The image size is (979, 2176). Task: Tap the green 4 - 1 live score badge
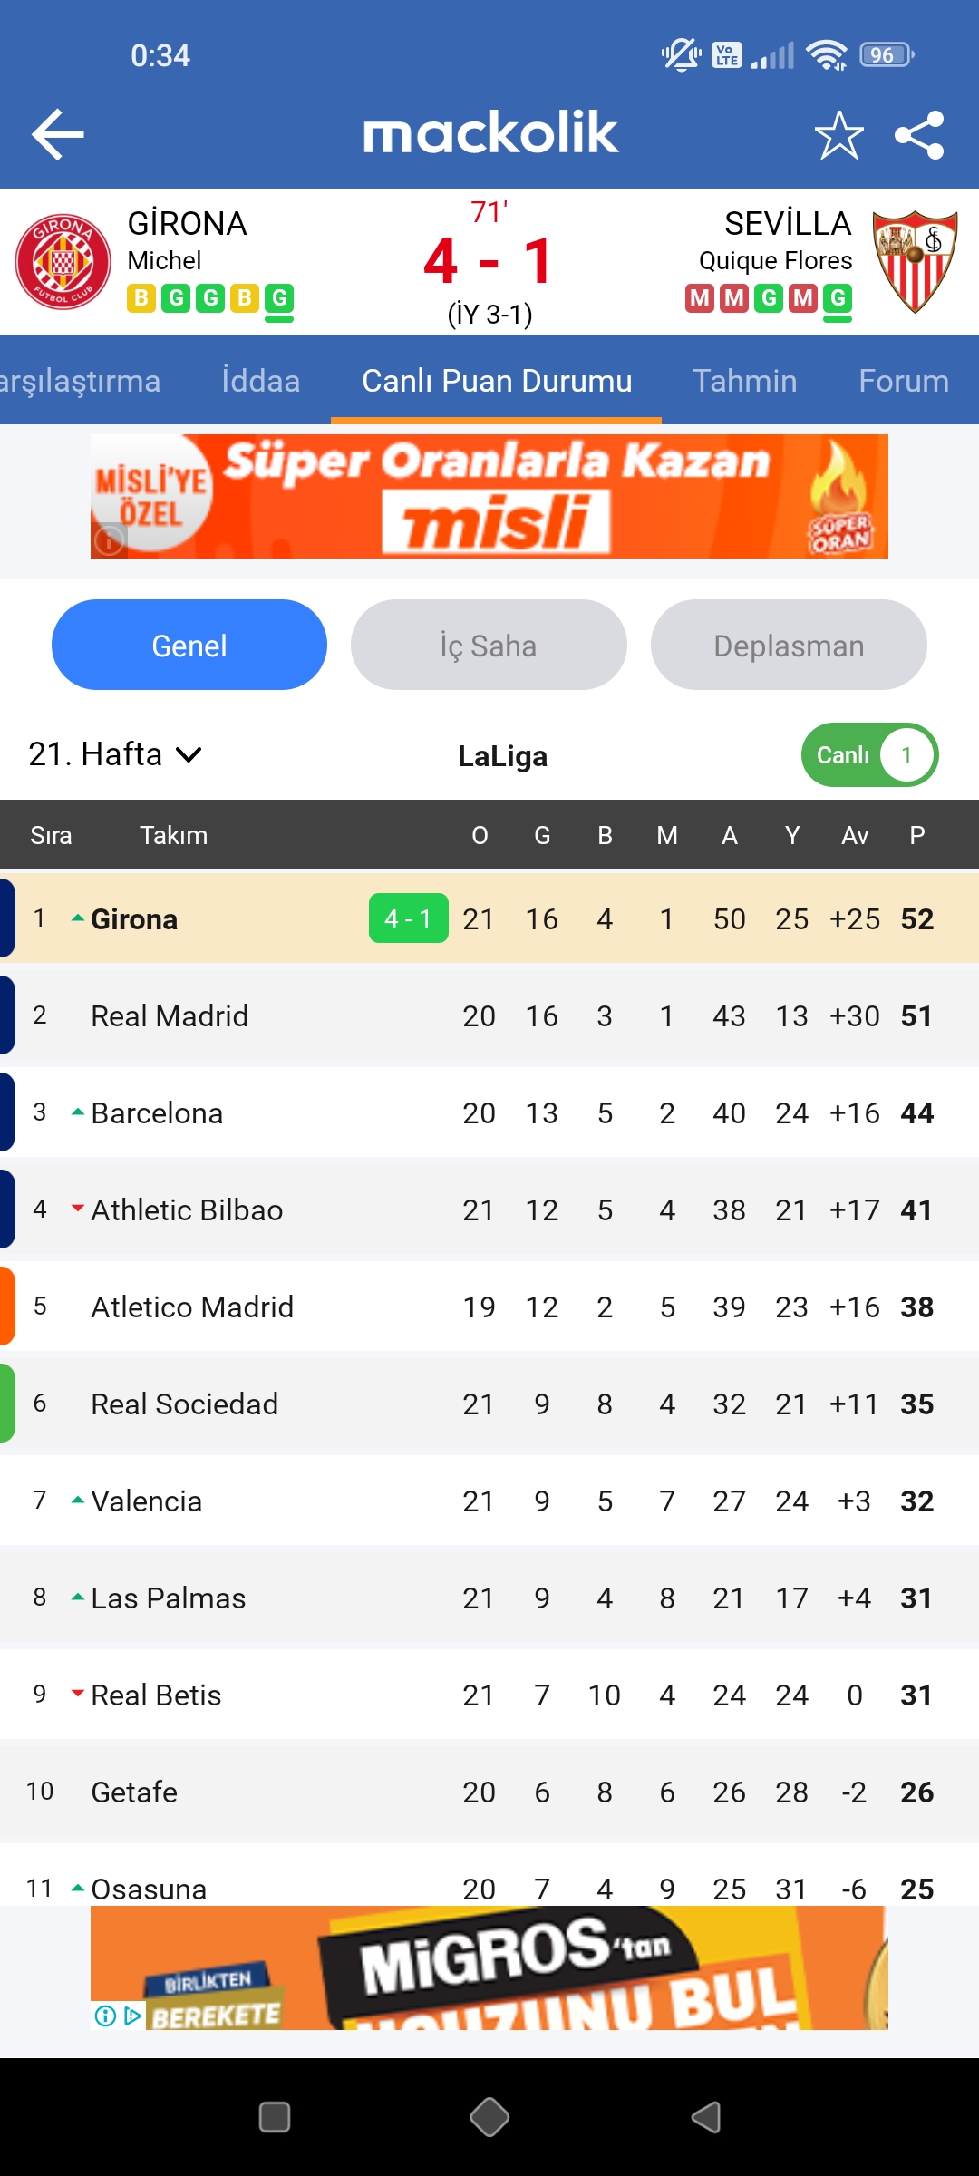[409, 918]
